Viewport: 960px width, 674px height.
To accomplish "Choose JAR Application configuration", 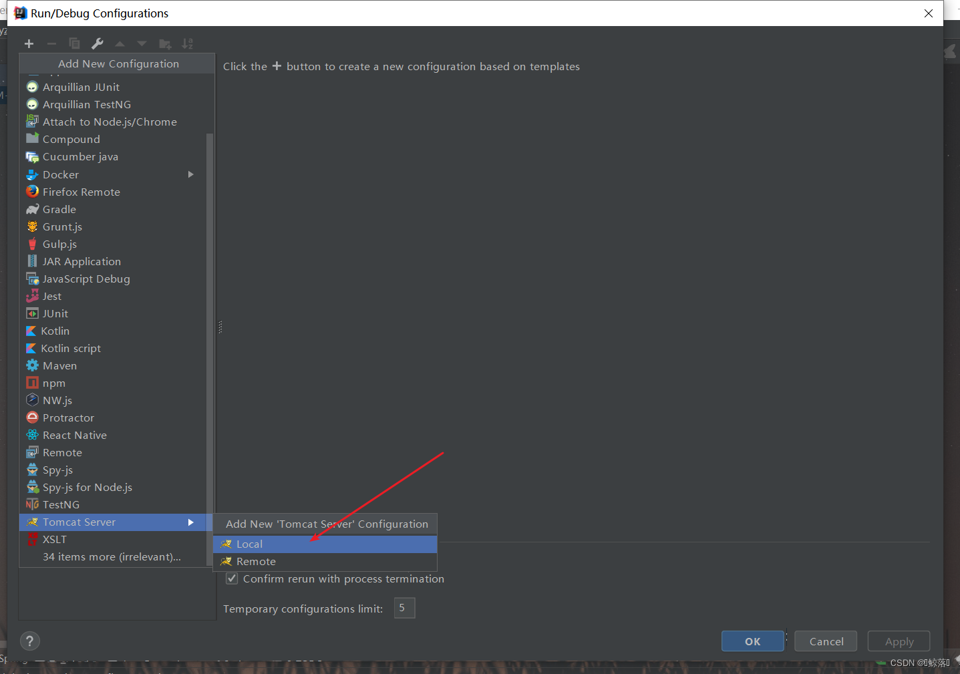I will click(x=113, y=261).
